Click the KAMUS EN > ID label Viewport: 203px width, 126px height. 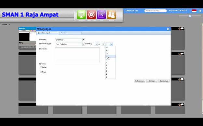coord(132,11)
